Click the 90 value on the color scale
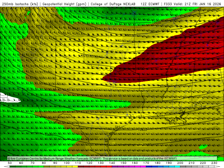The height and width of the screenshot is (168, 224). pyautogui.click(x=55, y=163)
